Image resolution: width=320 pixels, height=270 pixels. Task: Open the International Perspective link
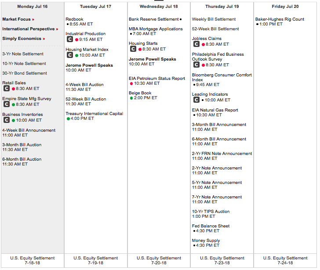pos(30,29)
